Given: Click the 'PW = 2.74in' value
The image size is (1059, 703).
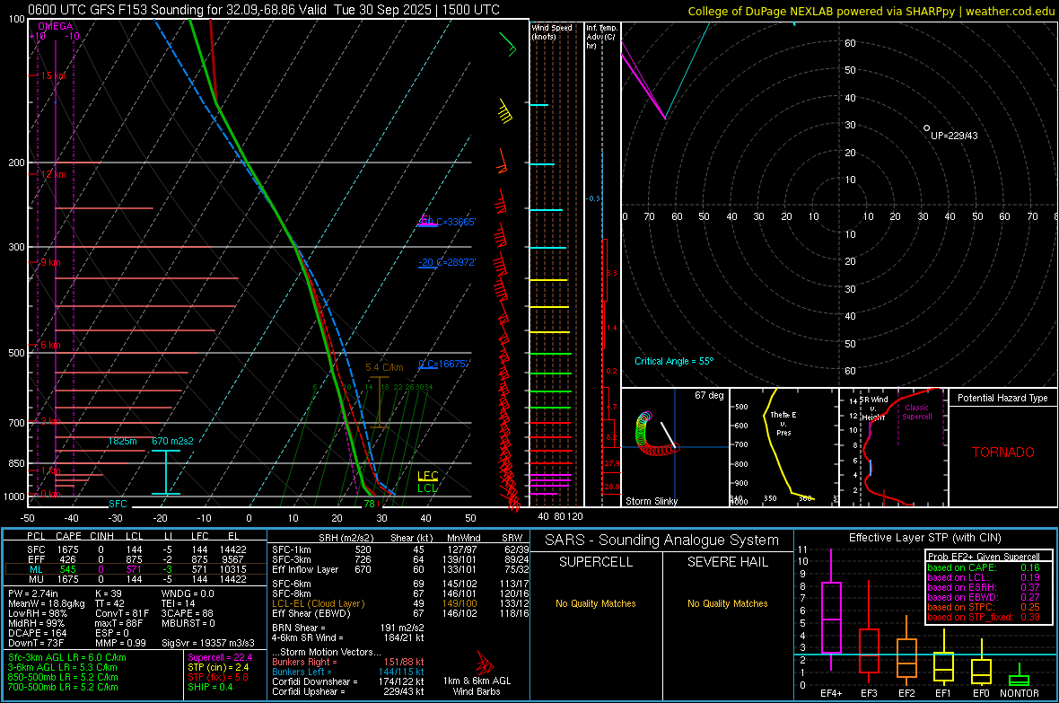Looking at the screenshot, I should 33,593.
